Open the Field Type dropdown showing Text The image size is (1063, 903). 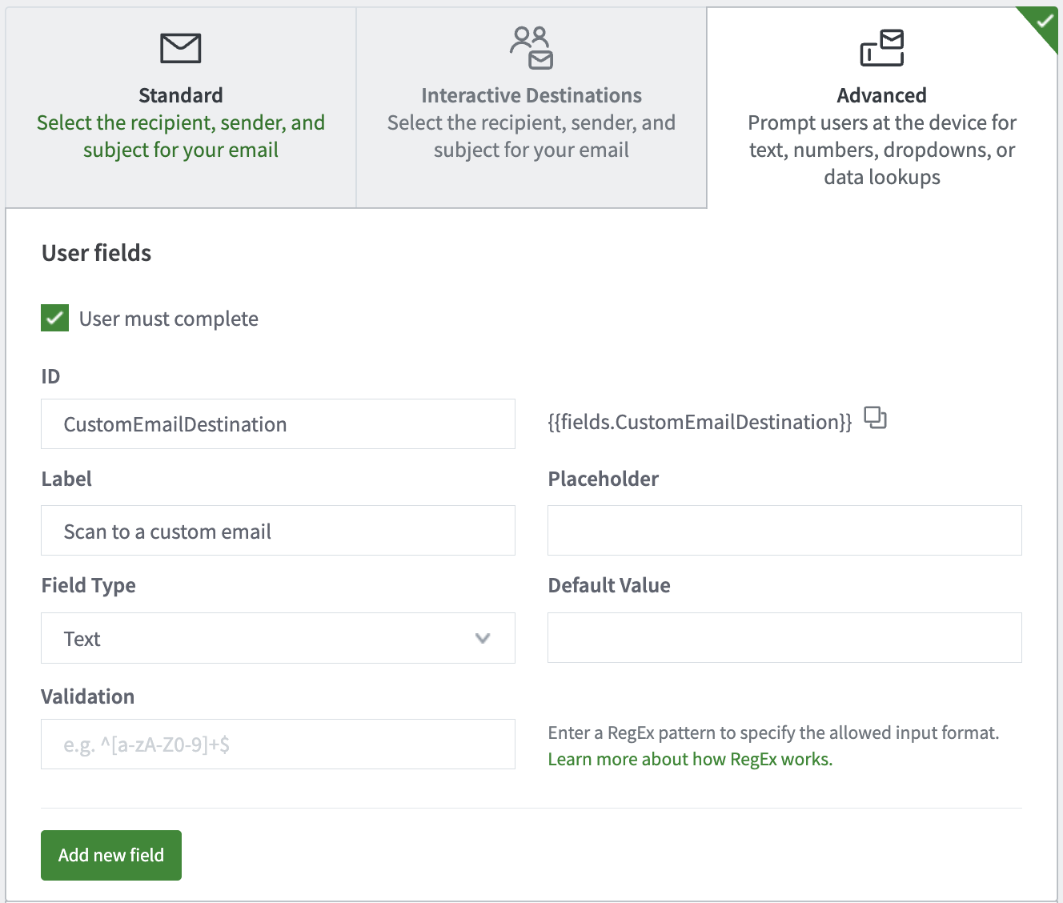click(278, 638)
